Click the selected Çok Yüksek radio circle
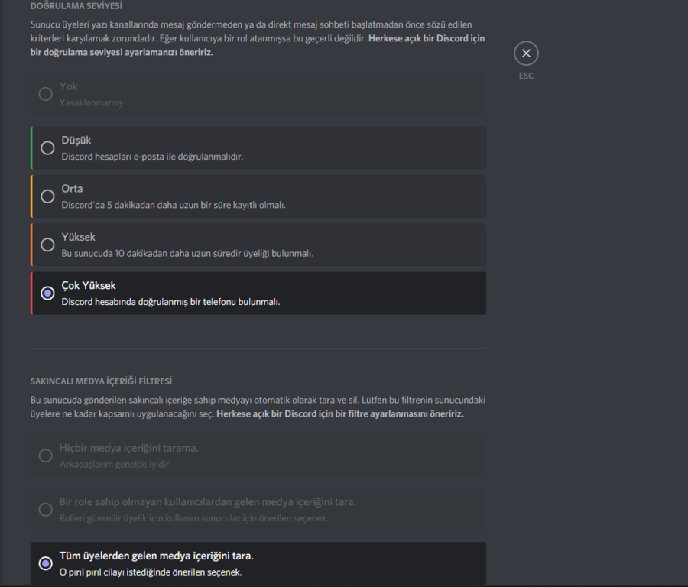 click(x=47, y=293)
